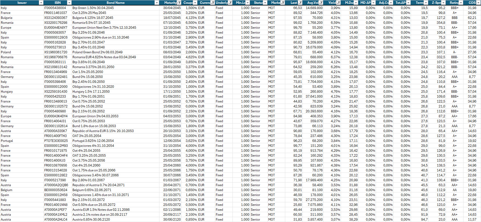Click the Currency column filter icon

pos(212,3)
